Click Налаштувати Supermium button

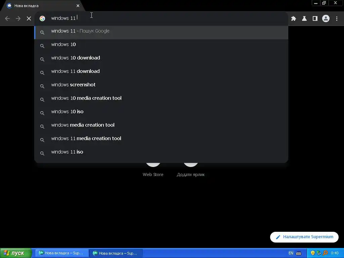(304, 237)
